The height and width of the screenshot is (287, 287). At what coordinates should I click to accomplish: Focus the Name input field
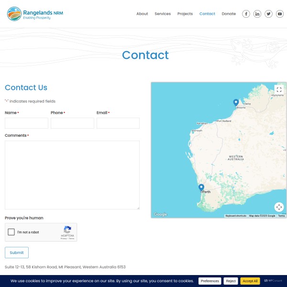pyautogui.click(x=26, y=123)
